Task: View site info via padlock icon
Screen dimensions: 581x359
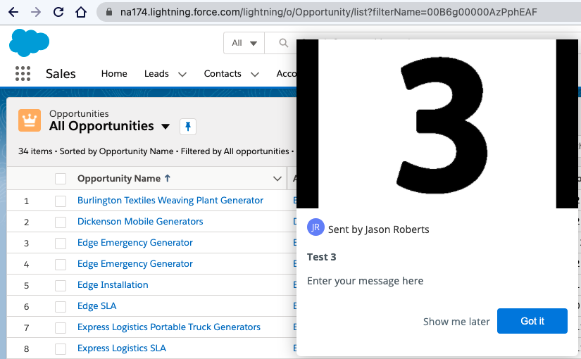Action: 109,12
